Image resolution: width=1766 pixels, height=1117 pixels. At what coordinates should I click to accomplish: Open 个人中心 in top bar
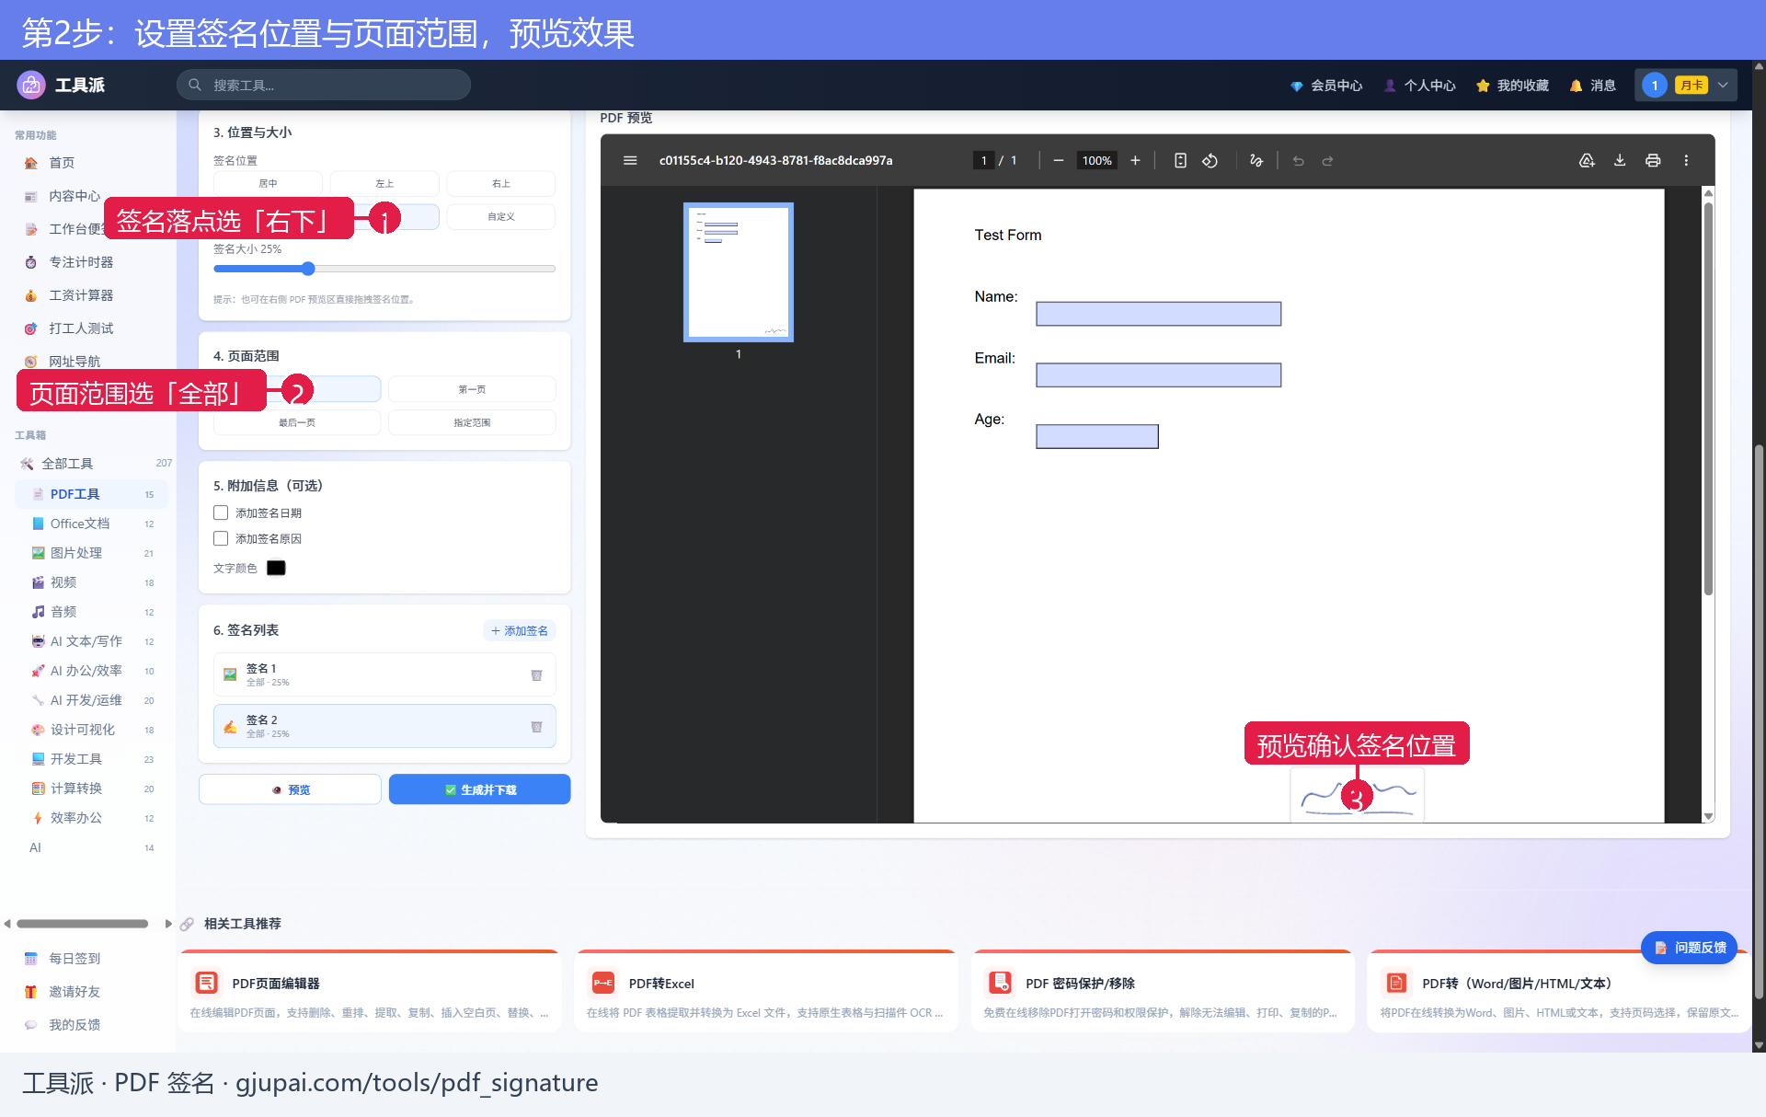click(1420, 86)
